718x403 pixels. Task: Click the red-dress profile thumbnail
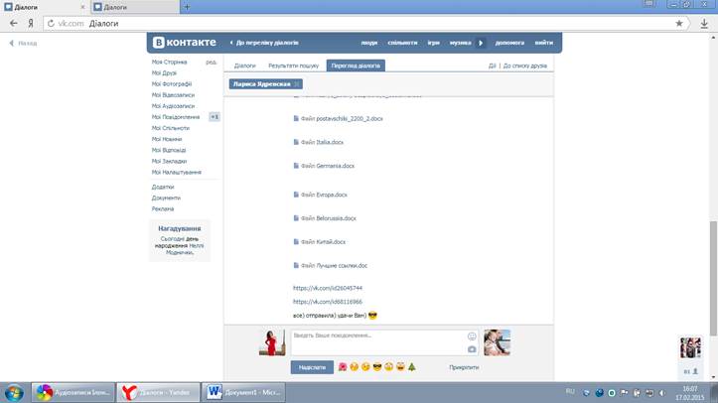pos(272,342)
